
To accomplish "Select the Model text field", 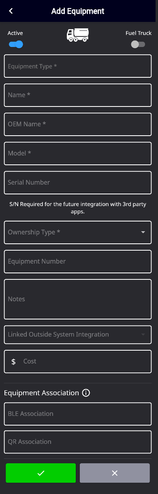I will pos(78,153).
